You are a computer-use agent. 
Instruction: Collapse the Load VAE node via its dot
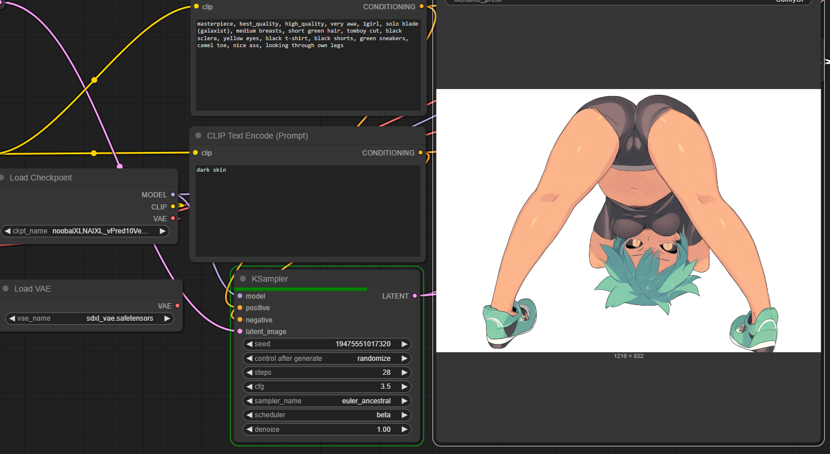pyautogui.click(x=6, y=289)
